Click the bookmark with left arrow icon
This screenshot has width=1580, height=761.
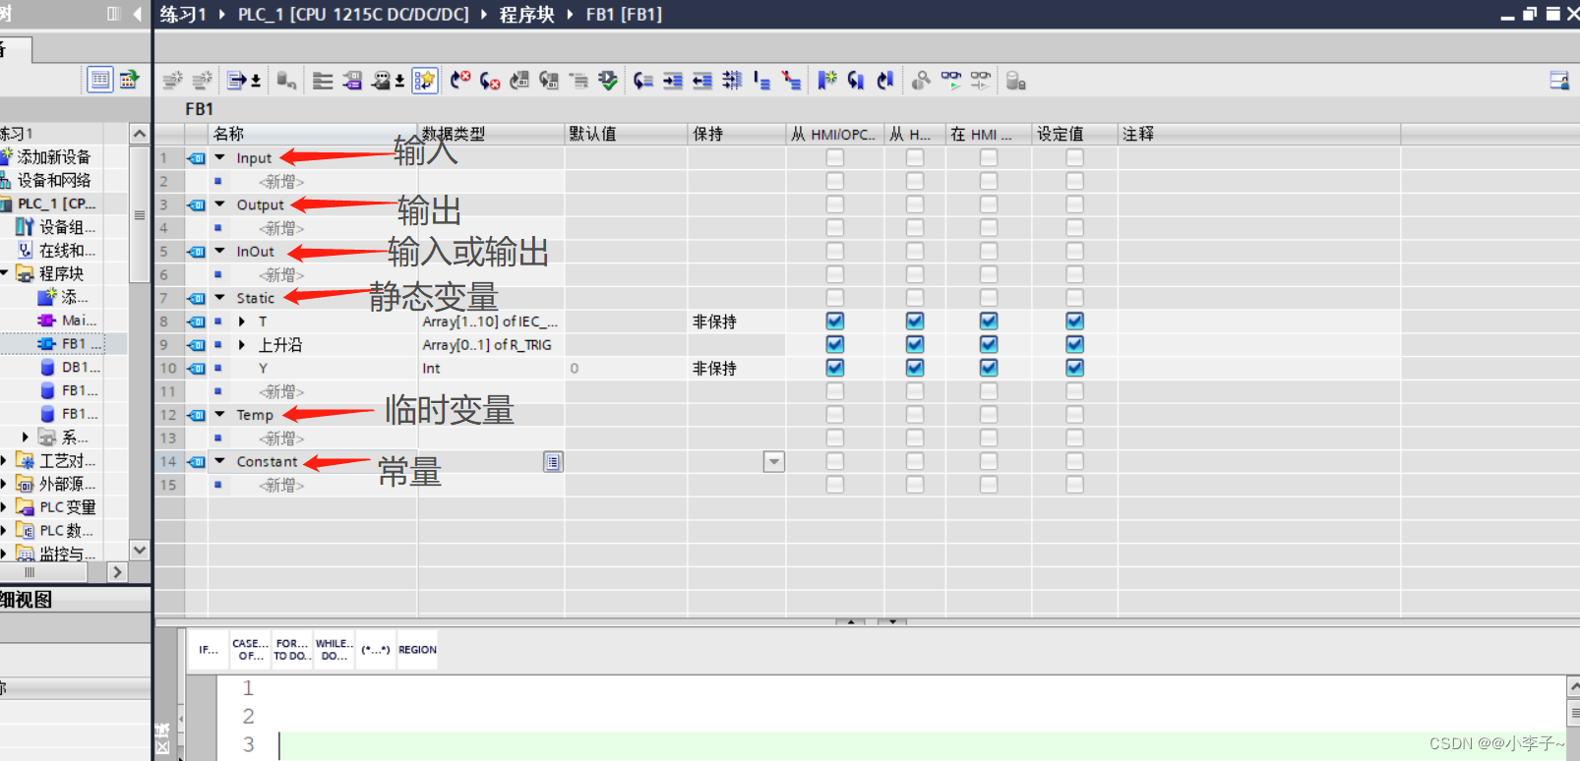pos(856,81)
